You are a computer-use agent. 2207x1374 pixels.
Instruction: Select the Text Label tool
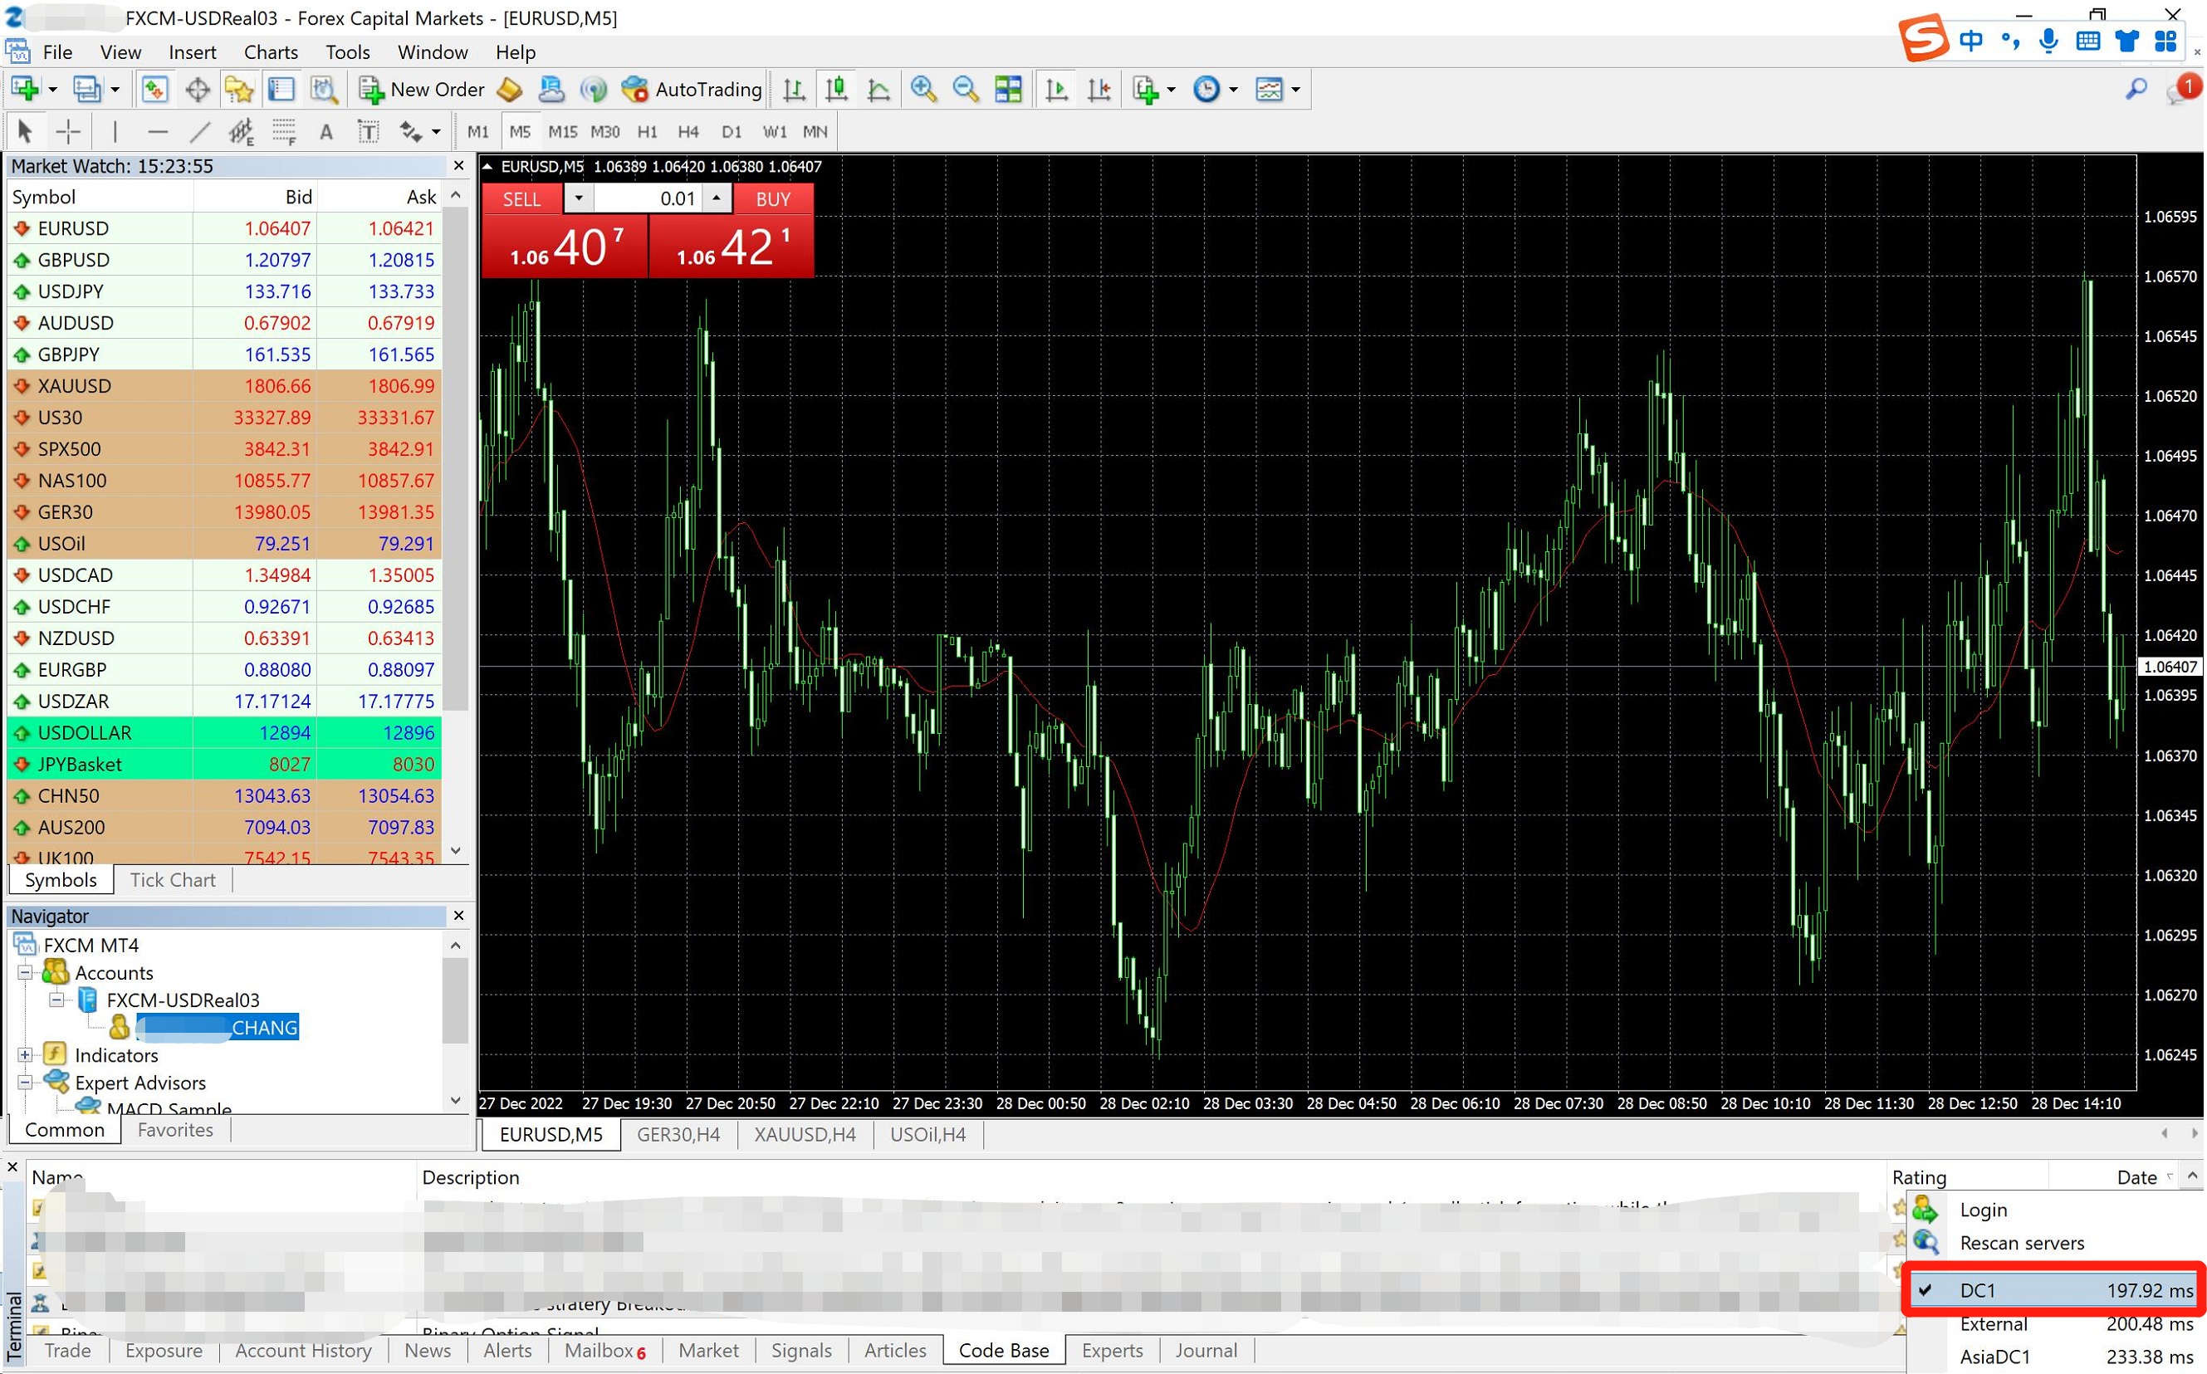tap(368, 132)
